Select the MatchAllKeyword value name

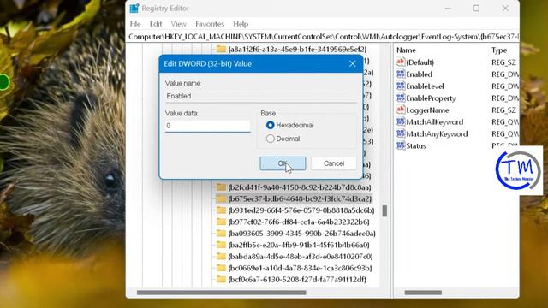coord(434,121)
